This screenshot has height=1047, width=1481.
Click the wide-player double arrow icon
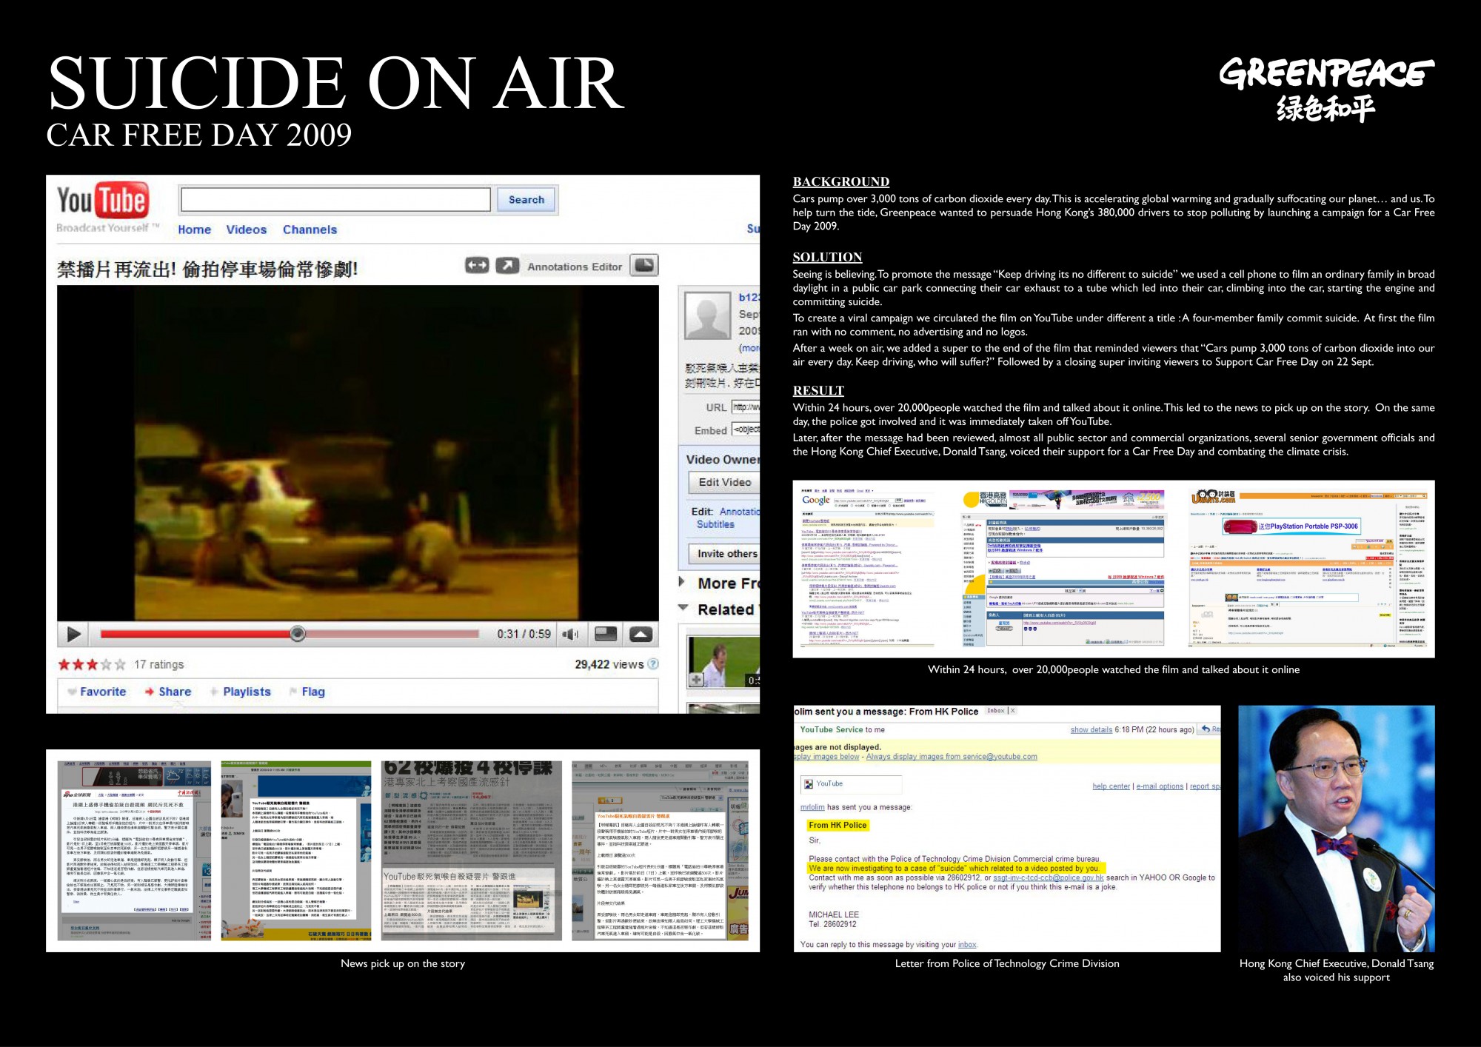(477, 265)
